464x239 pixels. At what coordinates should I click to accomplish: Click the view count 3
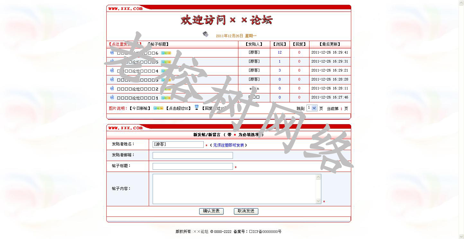click(x=280, y=70)
